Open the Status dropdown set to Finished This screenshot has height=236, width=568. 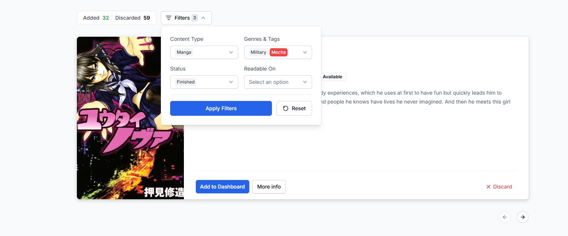[x=204, y=82]
